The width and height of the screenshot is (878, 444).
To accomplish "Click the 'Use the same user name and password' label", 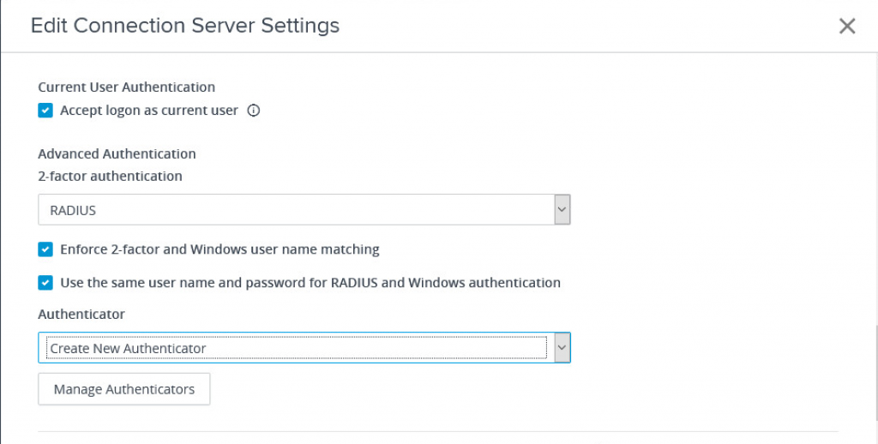I will pos(310,282).
